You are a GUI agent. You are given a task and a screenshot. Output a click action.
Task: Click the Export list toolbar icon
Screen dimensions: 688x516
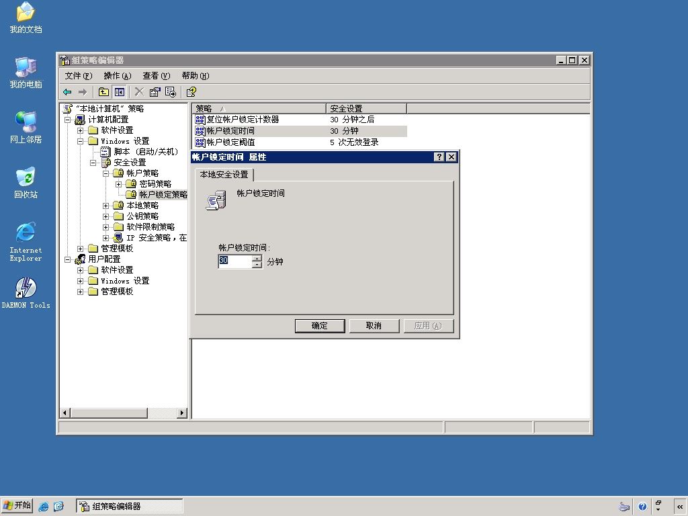click(x=171, y=91)
